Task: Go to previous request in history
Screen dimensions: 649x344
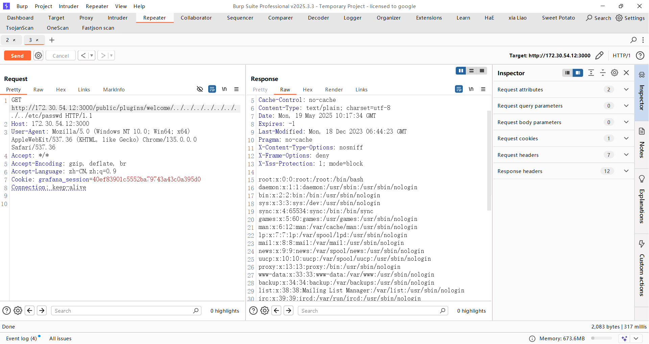Action: click(x=83, y=55)
